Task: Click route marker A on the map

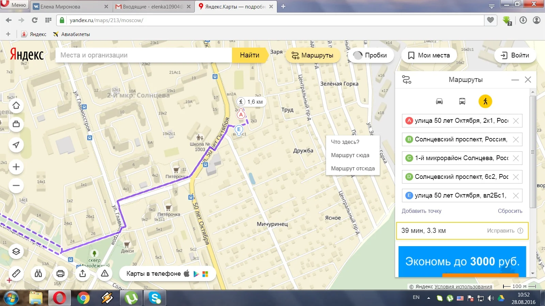Action: tap(241, 114)
